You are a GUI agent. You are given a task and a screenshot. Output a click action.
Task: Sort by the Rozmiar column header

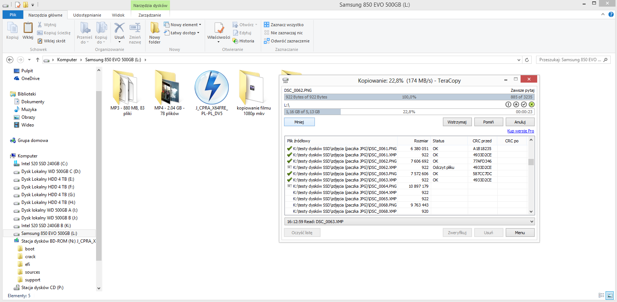coord(414,141)
